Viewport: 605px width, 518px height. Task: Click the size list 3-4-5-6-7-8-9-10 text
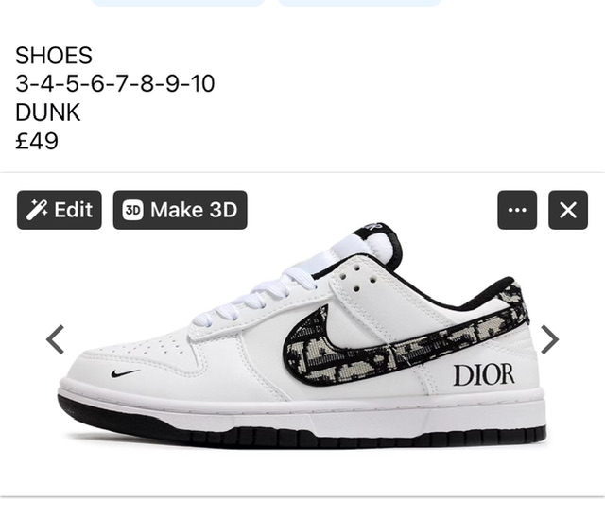pos(115,84)
